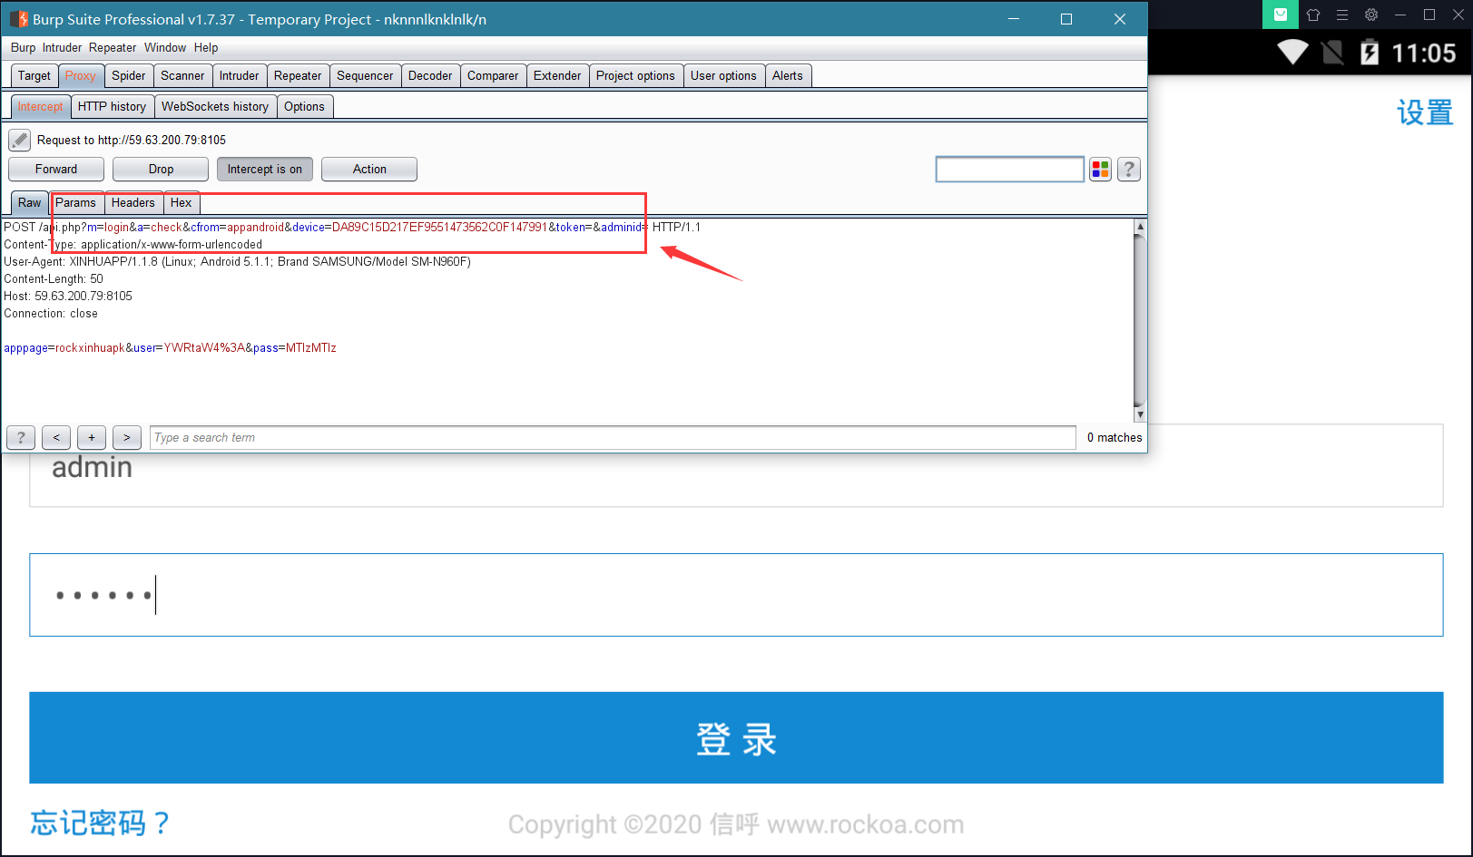This screenshot has width=1473, height=857.
Task: Open the emulator hamburger menu icon
Action: click(1342, 15)
